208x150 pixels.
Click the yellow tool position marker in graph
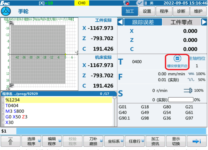pyautogui.click(x=65, y=54)
